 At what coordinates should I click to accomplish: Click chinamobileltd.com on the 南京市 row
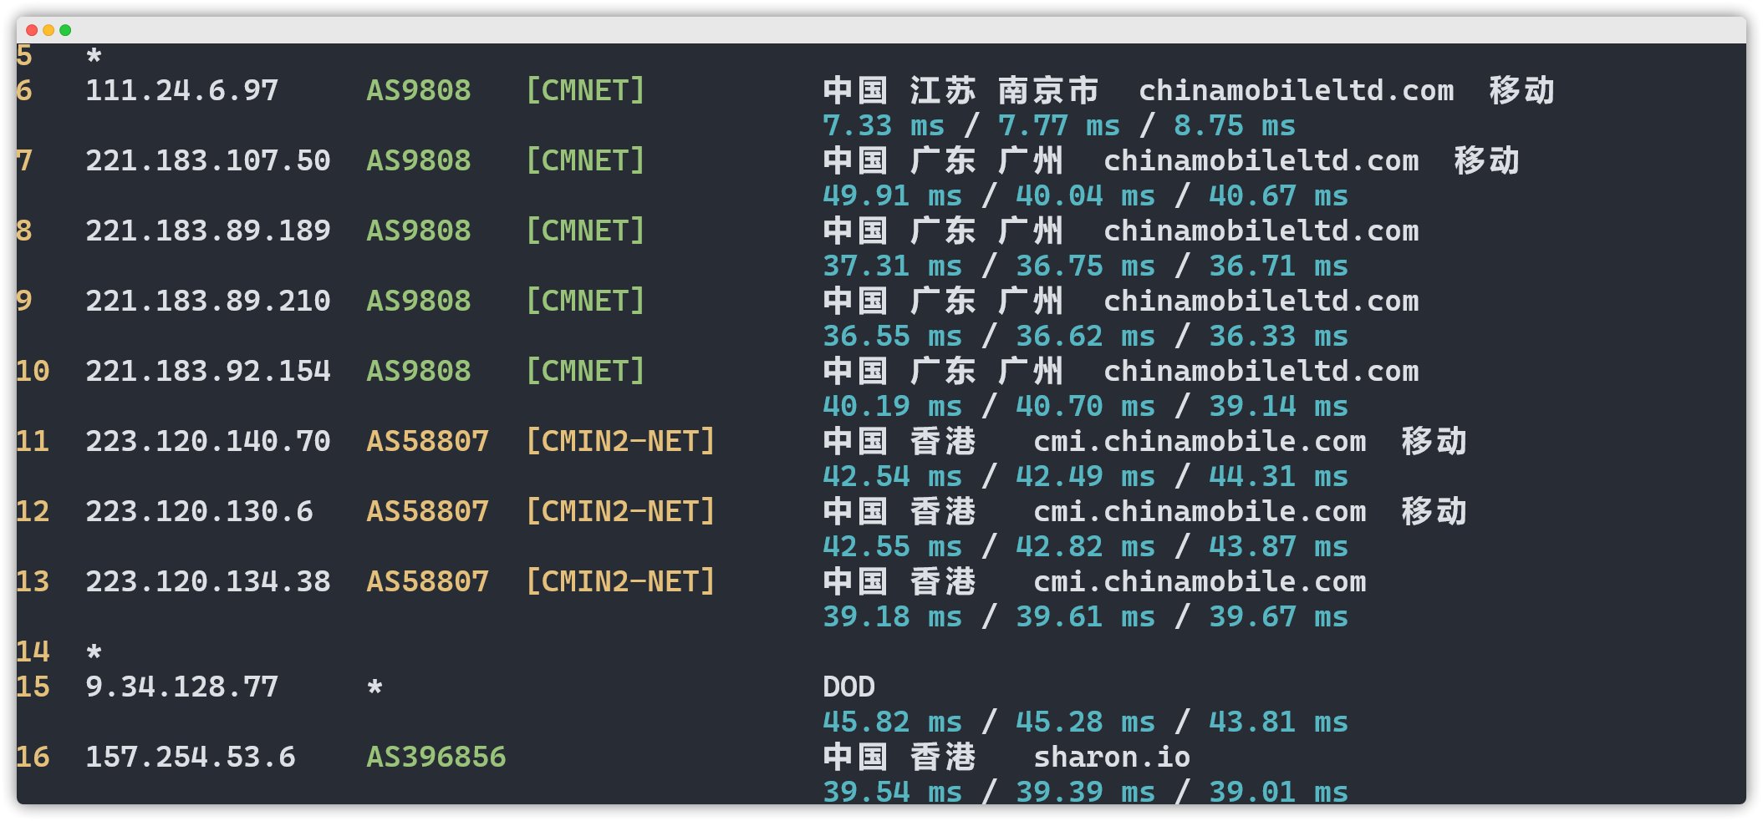[x=1297, y=90]
